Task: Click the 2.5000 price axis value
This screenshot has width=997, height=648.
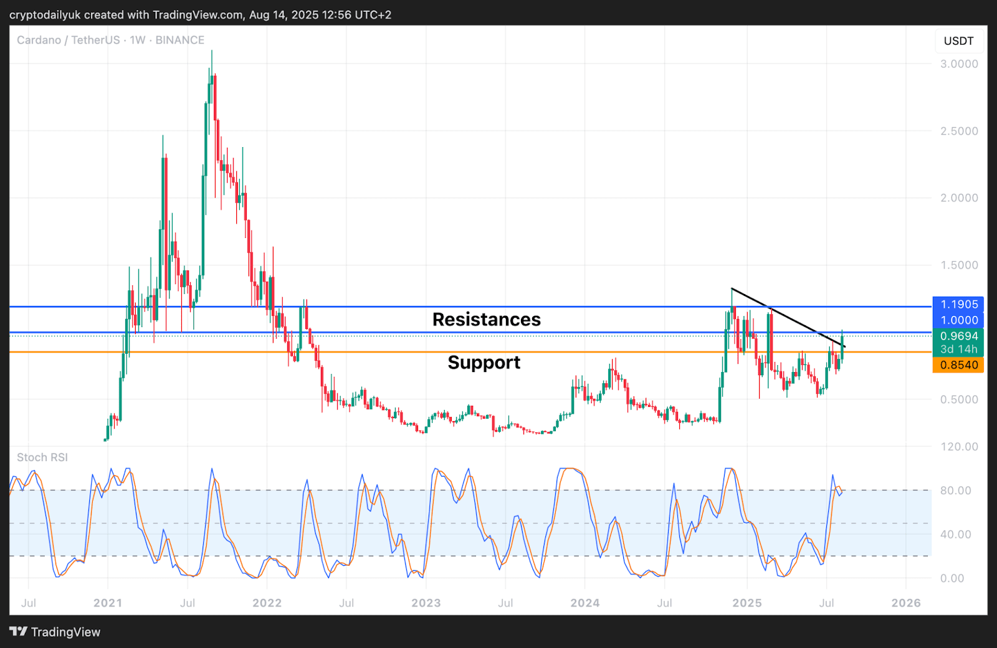Action: pyautogui.click(x=959, y=131)
